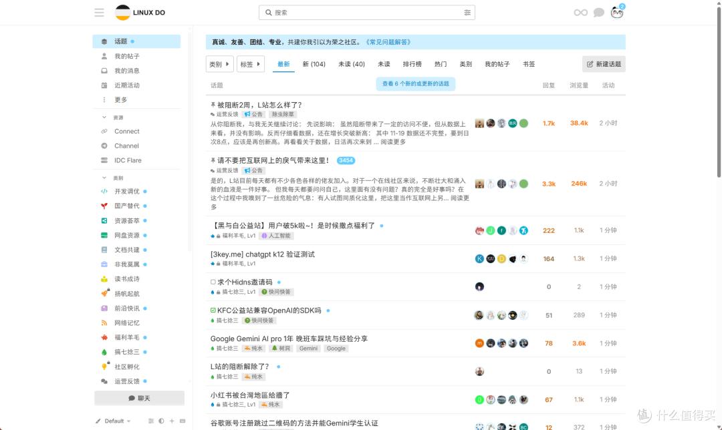Open search filter options icon

point(467,13)
